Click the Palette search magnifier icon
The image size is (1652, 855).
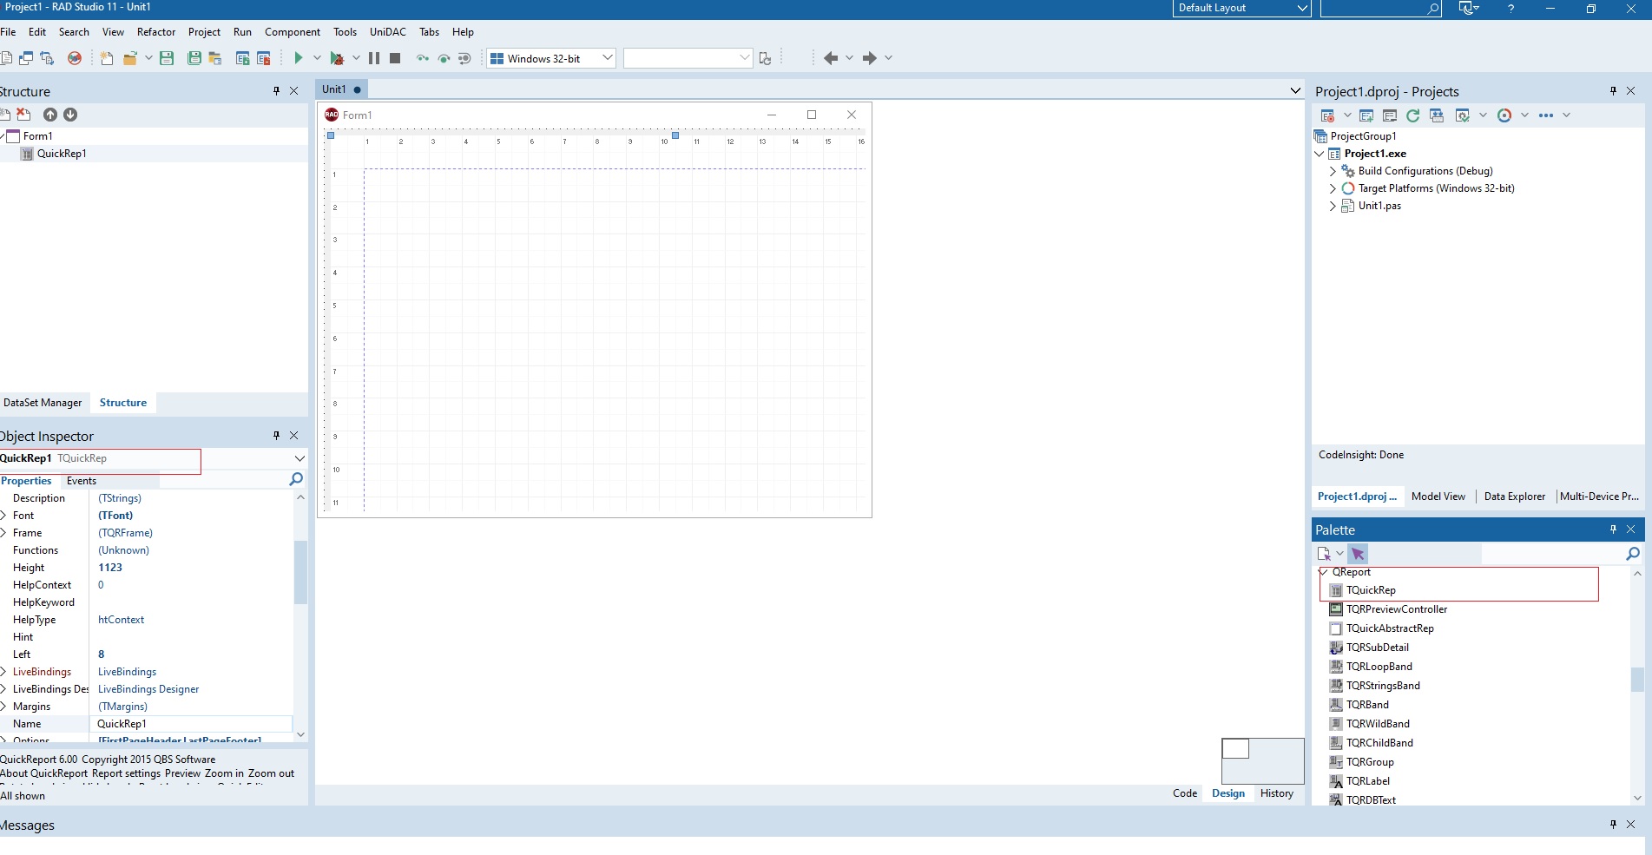(x=1632, y=554)
